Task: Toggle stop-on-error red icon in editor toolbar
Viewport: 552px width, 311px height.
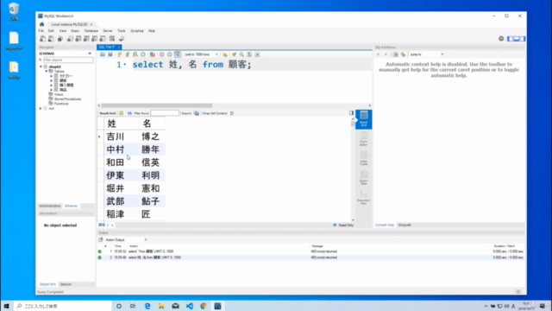Action: [x=152, y=54]
